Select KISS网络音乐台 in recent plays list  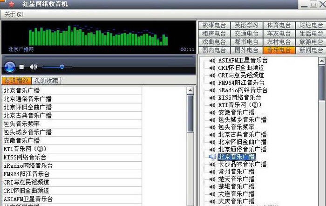point(72,158)
